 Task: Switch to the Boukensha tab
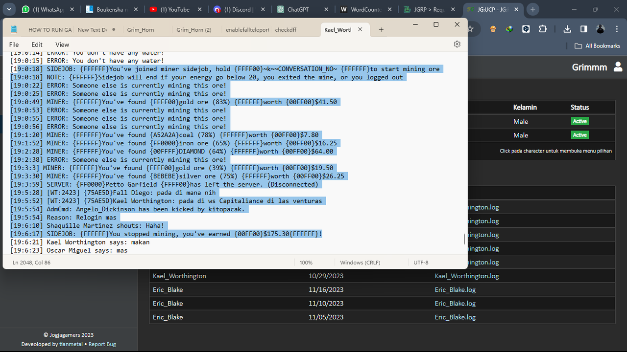point(112,9)
